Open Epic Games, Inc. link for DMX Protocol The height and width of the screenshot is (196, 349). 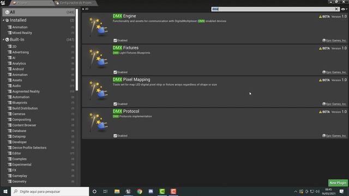click(x=336, y=136)
